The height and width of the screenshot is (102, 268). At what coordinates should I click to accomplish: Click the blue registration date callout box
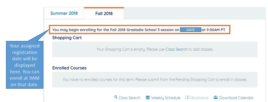coord(24,65)
